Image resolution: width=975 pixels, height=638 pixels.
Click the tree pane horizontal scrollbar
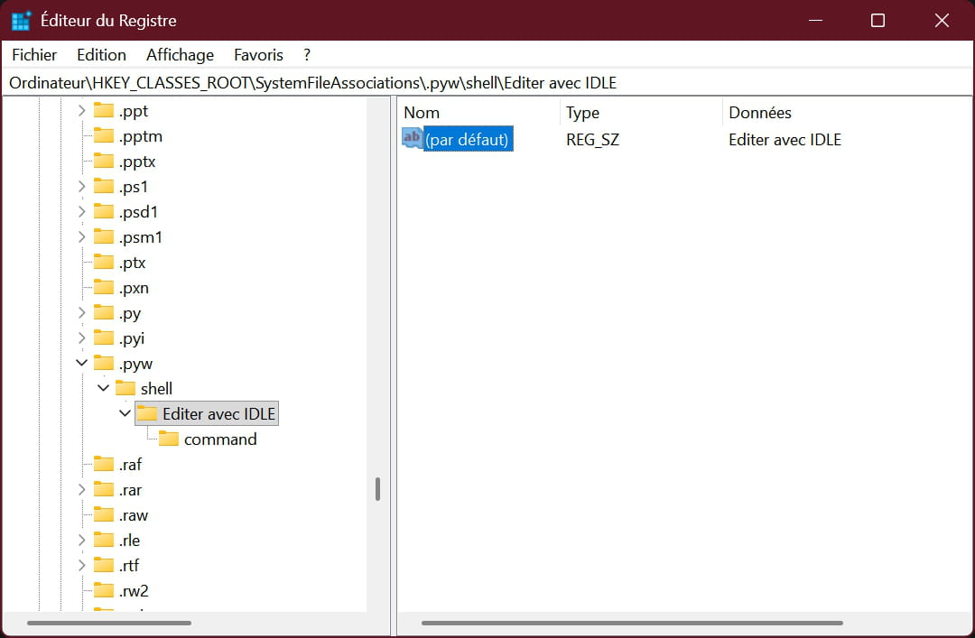(109, 623)
